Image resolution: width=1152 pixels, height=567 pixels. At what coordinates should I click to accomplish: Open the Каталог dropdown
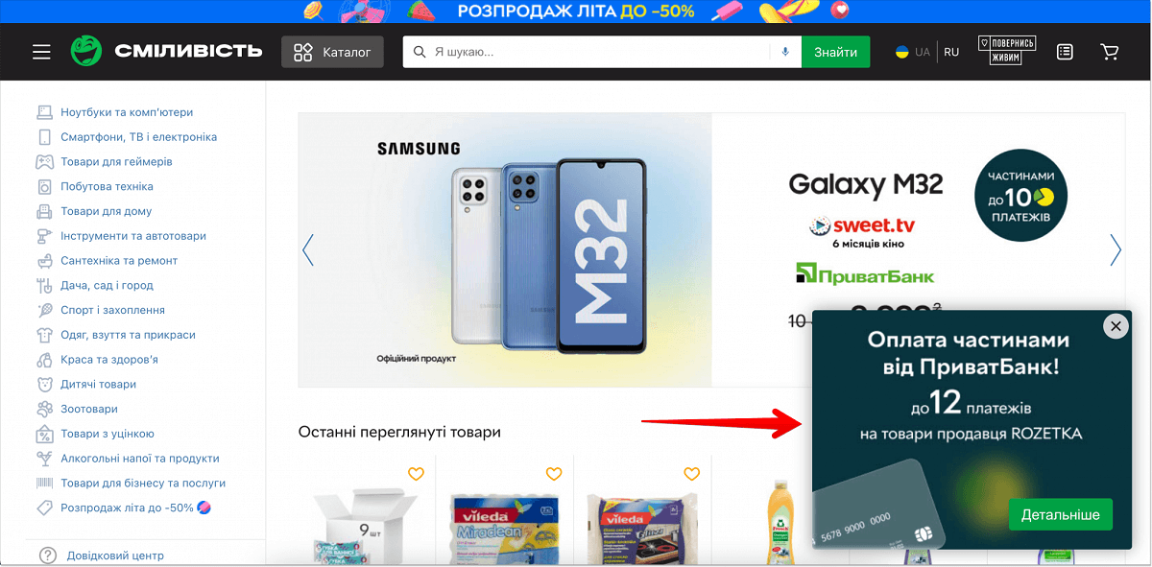(x=332, y=52)
